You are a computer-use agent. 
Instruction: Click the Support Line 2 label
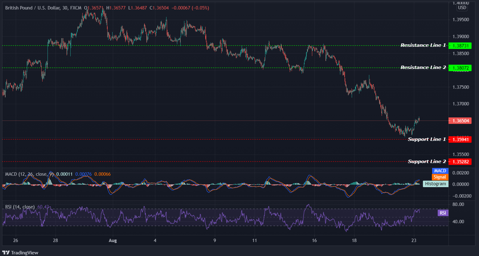[427, 161]
